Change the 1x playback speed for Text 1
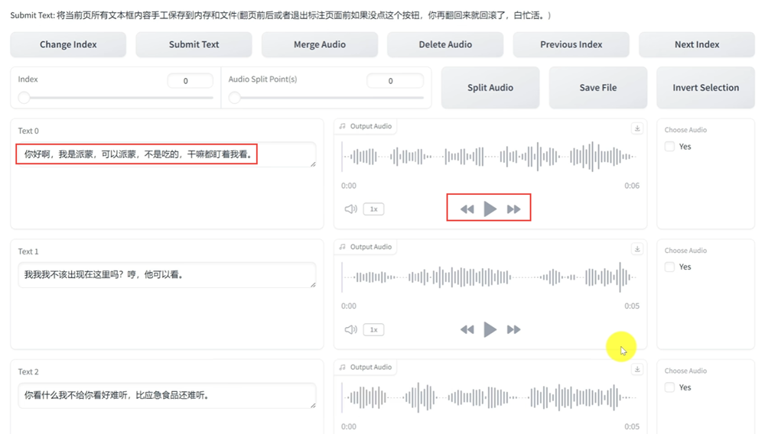 click(x=374, y=329)
